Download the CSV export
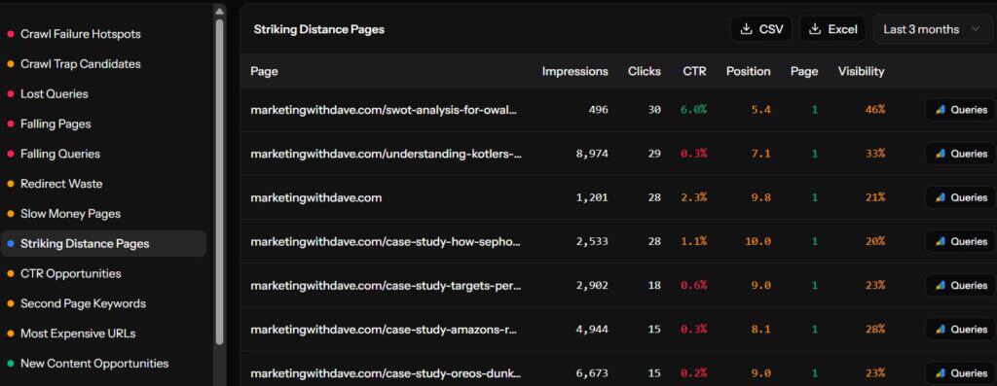Image resolution: width=997 pixels, height=386 pixels. [x=761, y=29]
